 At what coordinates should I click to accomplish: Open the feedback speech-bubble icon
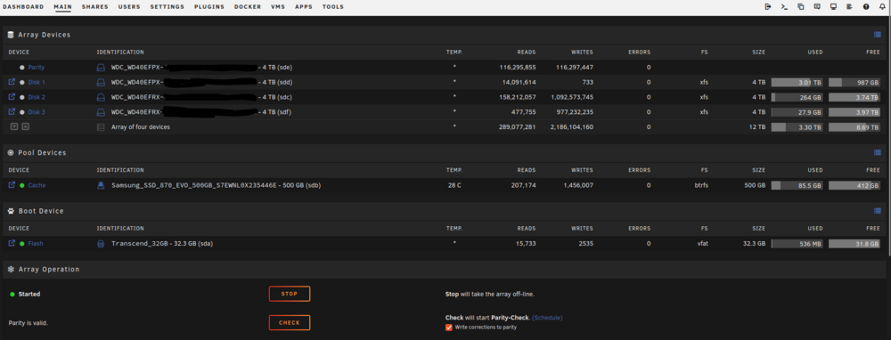[x=817, y=7]
